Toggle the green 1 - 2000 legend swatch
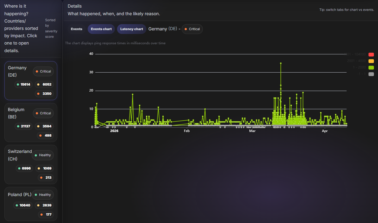 tap(371, 68)
